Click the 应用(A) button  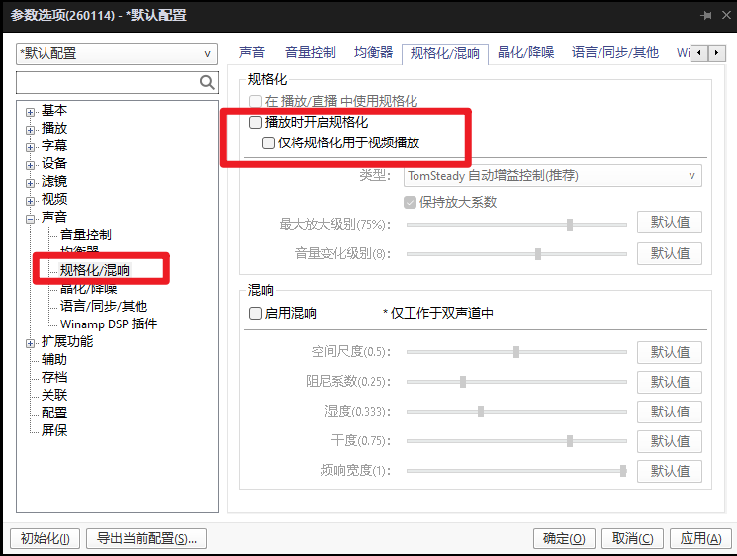[700, 538]
